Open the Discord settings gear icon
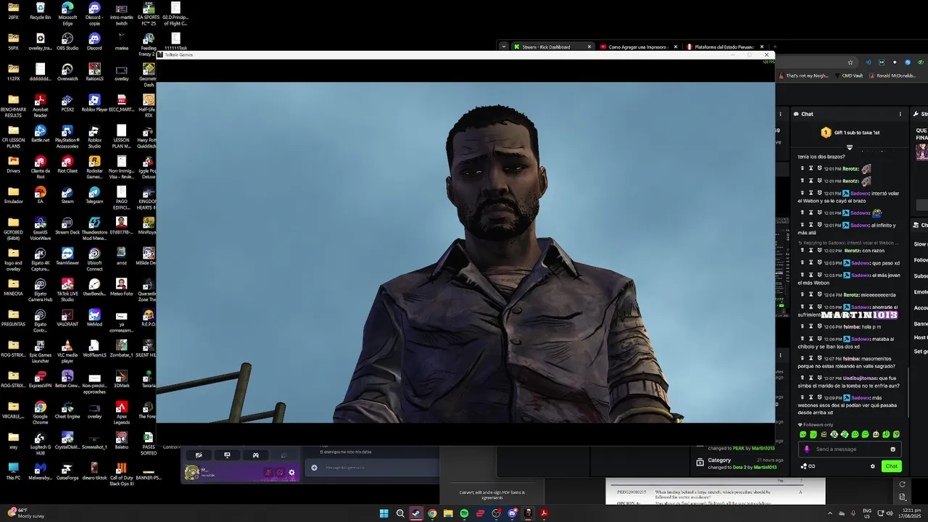928x522 pixels. (291, 472)
